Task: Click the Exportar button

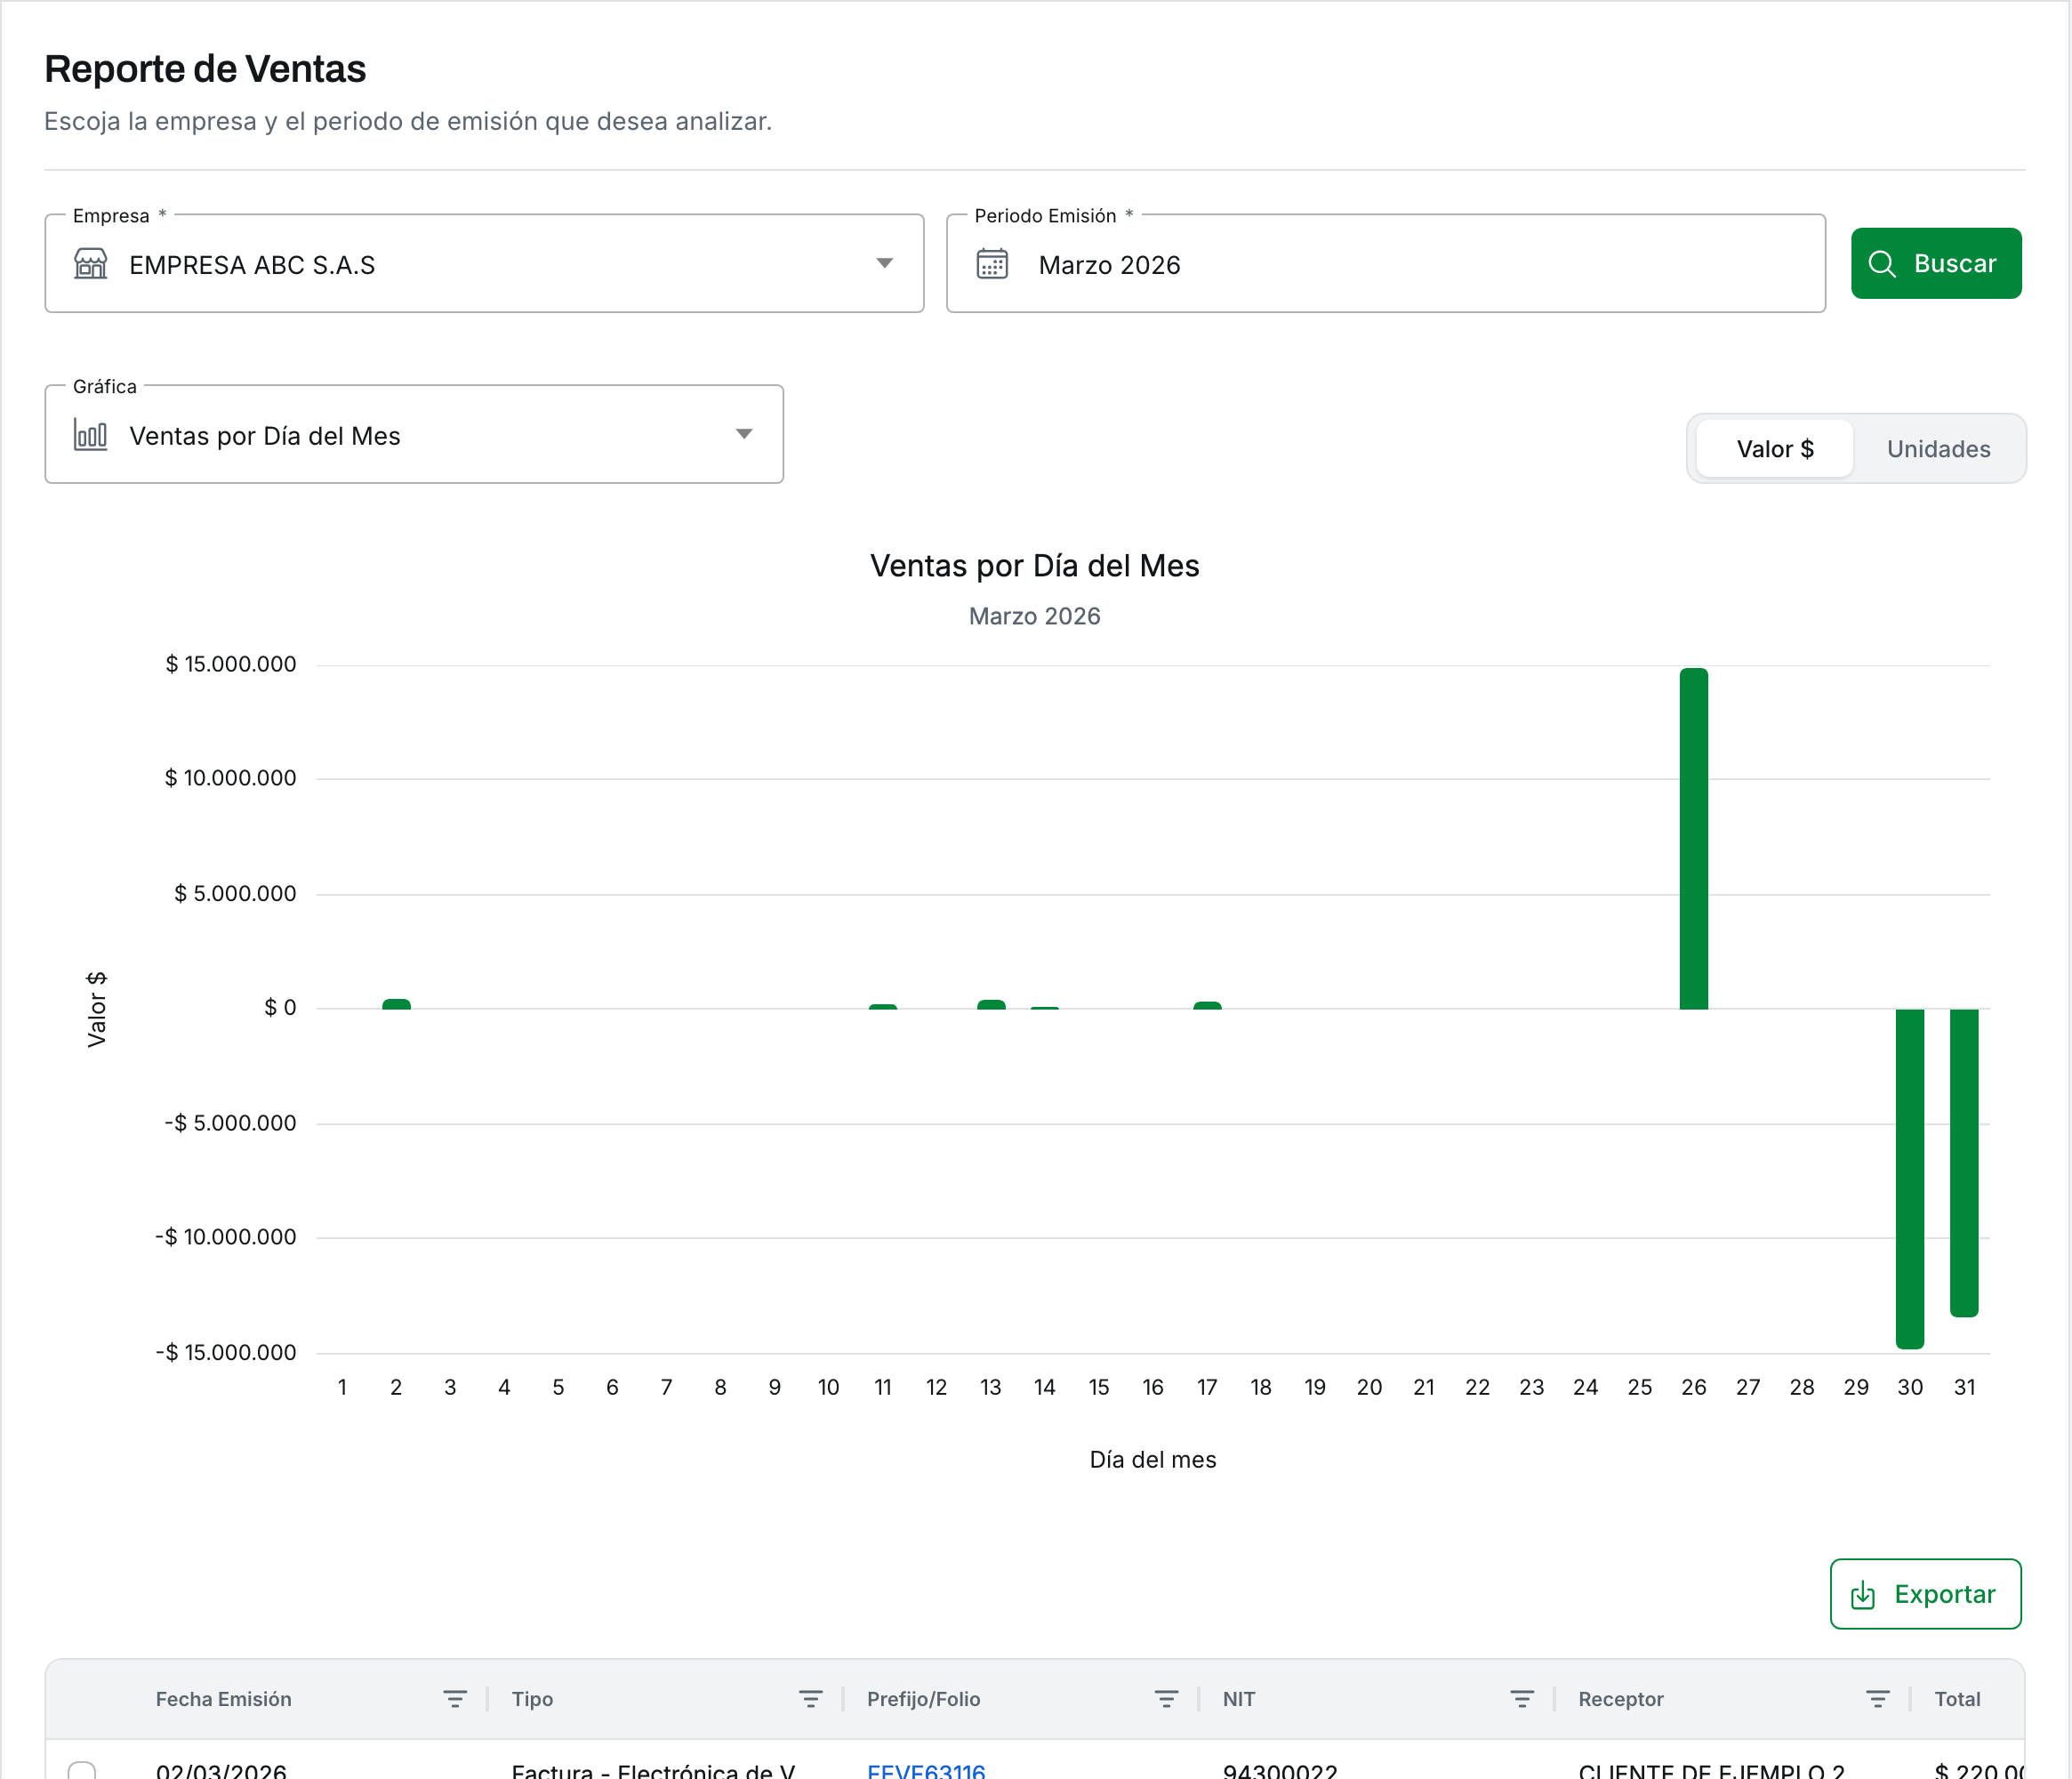Action: point(1926,1594)
